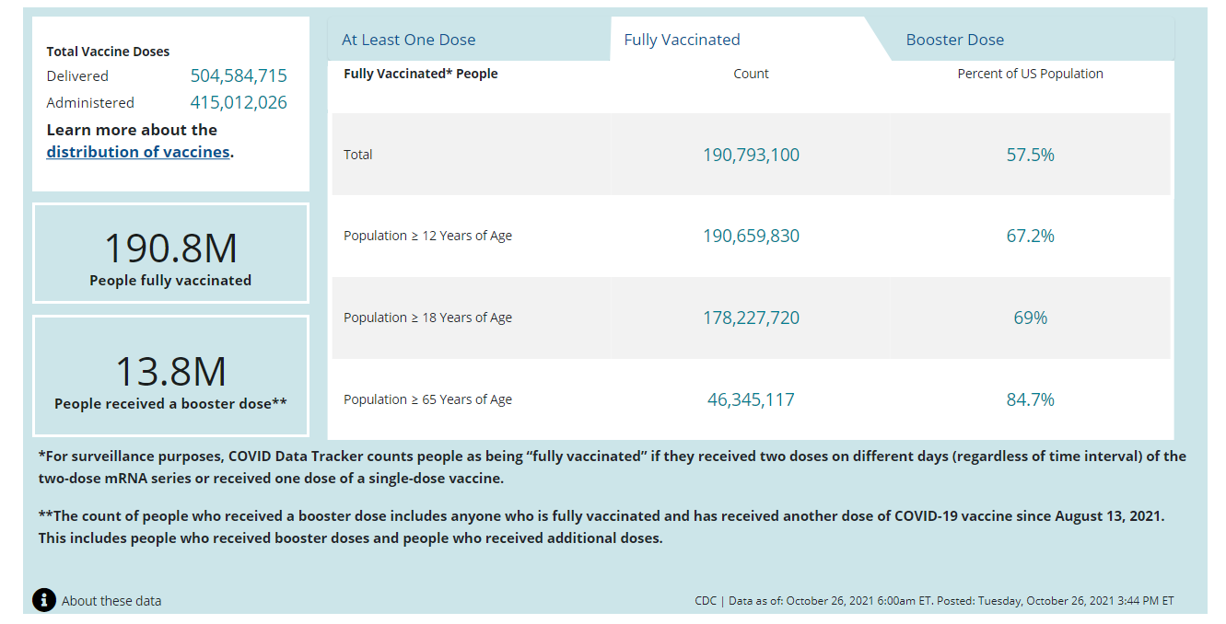Viewport: 1226px width, 624px height.
Task: Click the Count column header
Action: click(x=751, y=74)
